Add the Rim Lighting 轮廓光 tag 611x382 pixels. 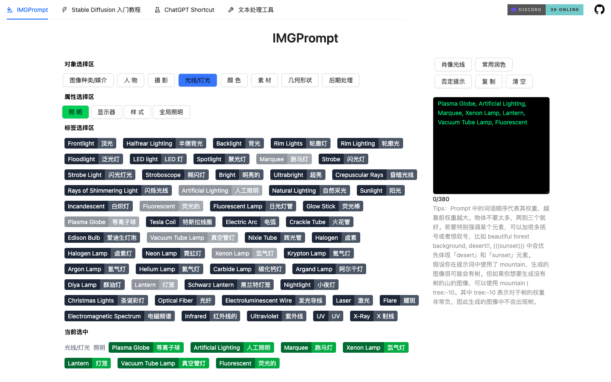tap(370, 143)
